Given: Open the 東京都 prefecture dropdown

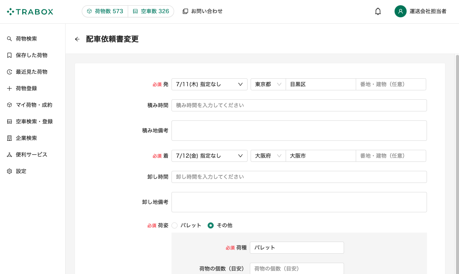Looking at the screenshot, I should click(x=268, y=84).
